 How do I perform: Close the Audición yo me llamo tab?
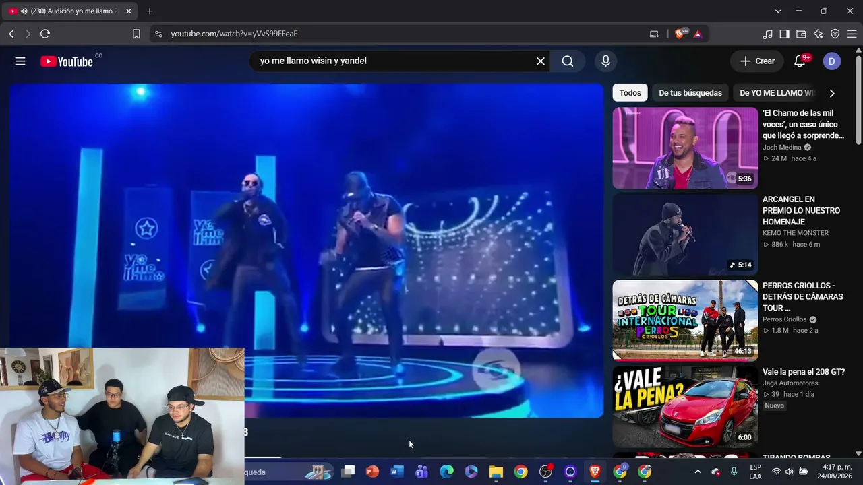[129, 11]
